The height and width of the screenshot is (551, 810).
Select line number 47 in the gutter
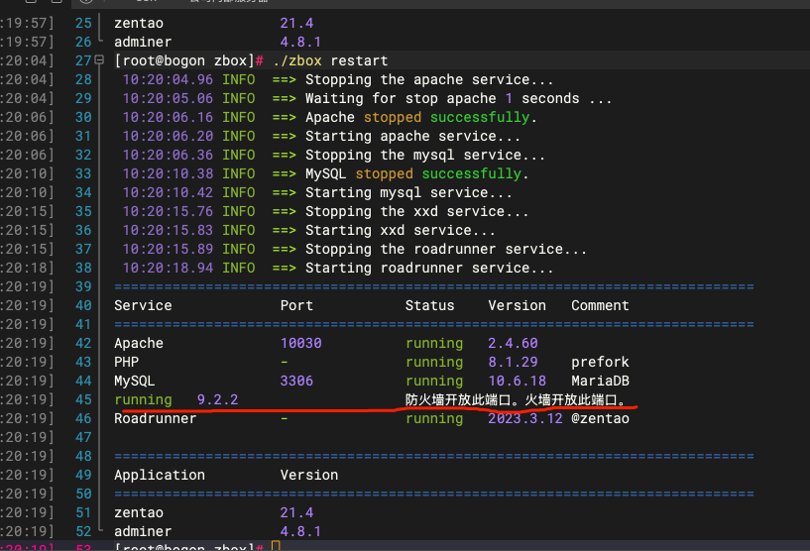83,437
